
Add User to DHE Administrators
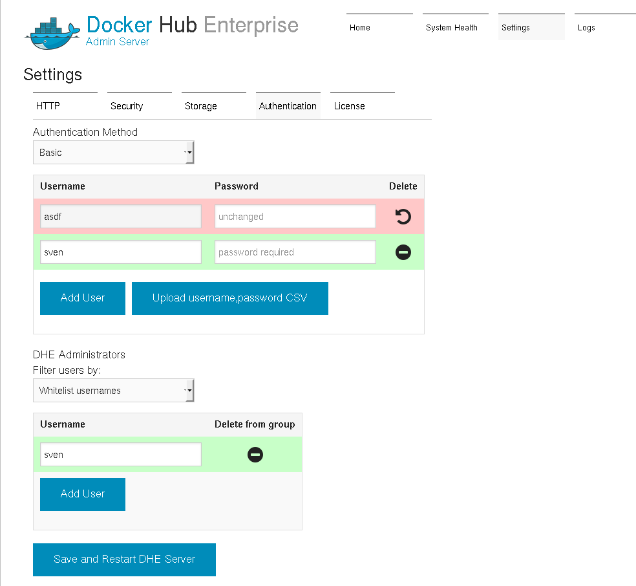coord(83,494)
